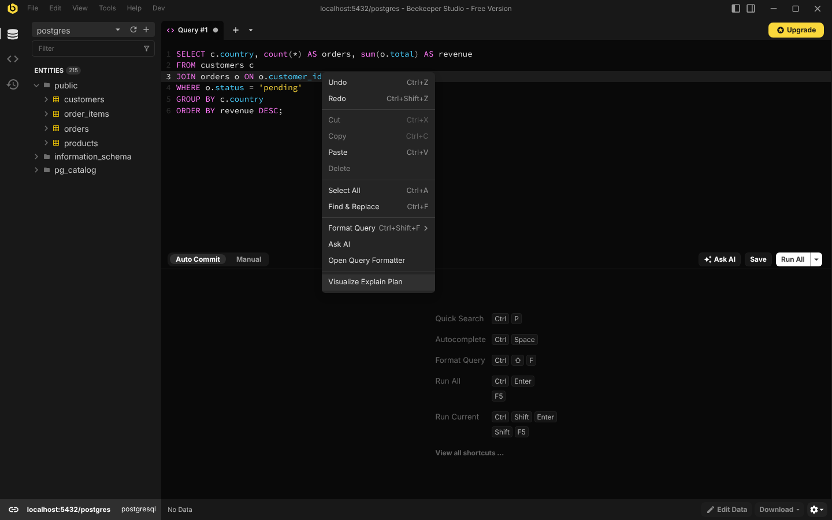832x520 pixels.
Task: Open the Download dropdown in status bar
Action: pos(779,510)
